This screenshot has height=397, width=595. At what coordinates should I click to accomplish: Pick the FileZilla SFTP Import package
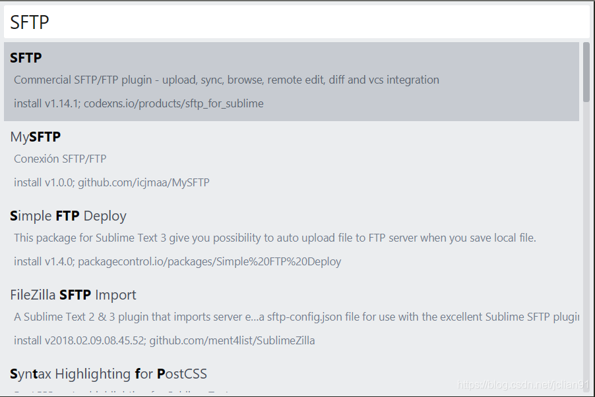292,319
